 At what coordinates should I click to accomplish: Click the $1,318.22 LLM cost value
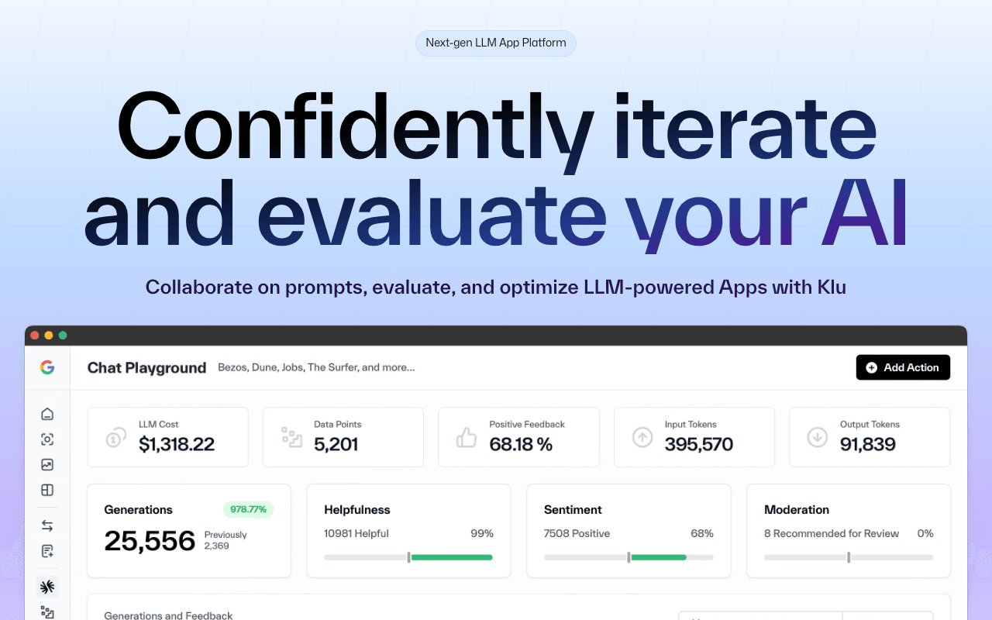(x=177, y=444)
